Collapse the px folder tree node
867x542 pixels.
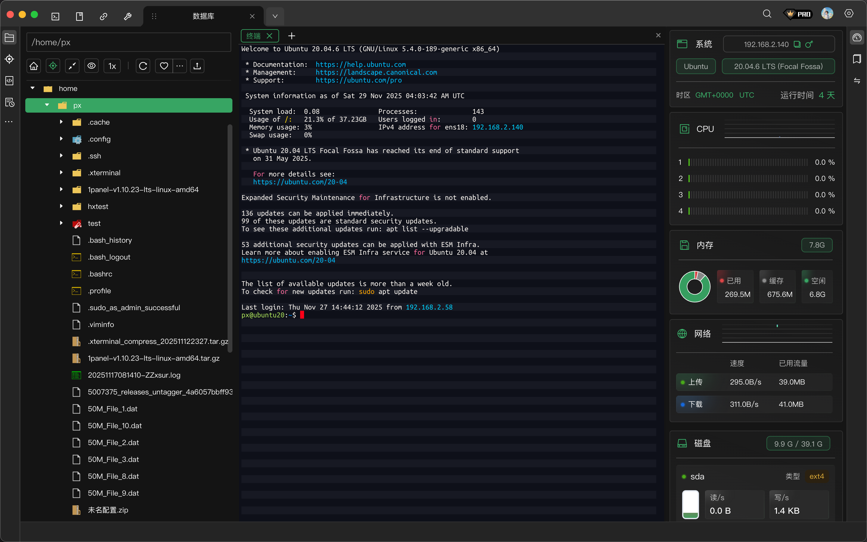coord(47,105)
